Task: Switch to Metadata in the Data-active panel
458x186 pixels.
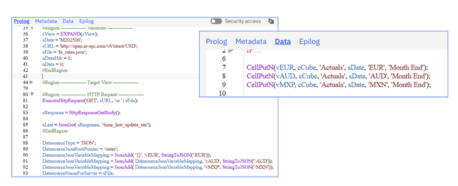Action: (251, 42)
